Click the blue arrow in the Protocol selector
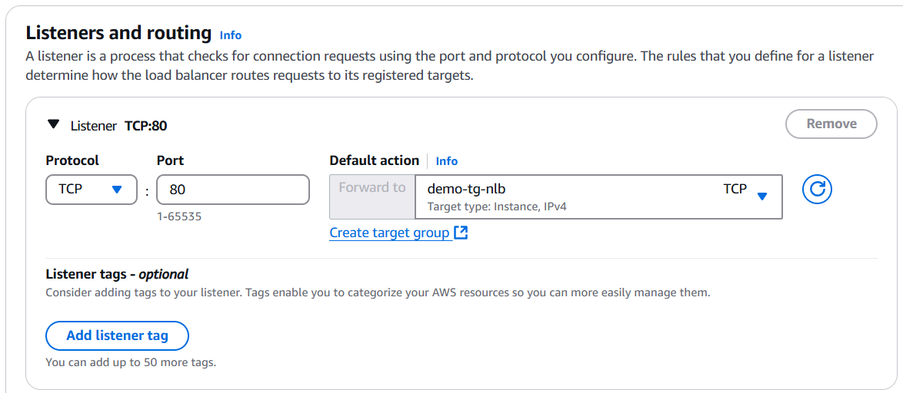 point(117,190)
